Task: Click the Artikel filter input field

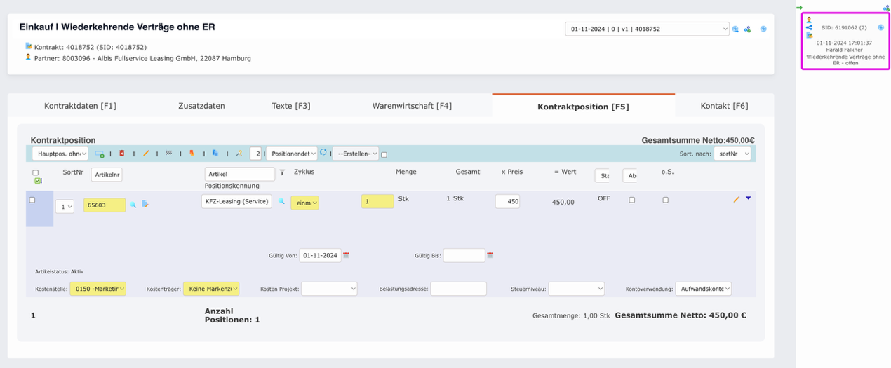Action: pyautogui.click(x=240, y=174)
